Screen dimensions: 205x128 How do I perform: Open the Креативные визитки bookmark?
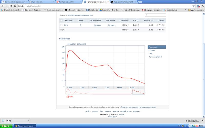(53, 10)
